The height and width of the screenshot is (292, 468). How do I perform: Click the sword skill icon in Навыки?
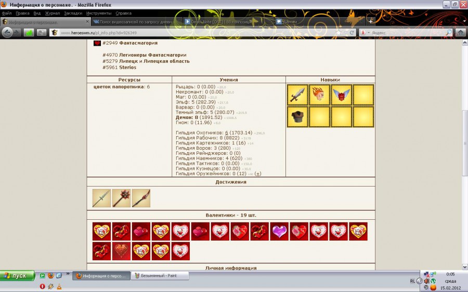297,95
